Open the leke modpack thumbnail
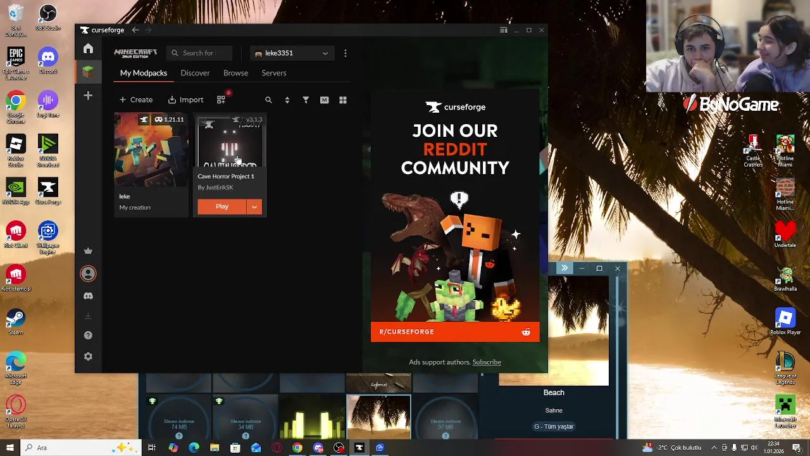Screen dimensions: 810x456 pos(151,150)
